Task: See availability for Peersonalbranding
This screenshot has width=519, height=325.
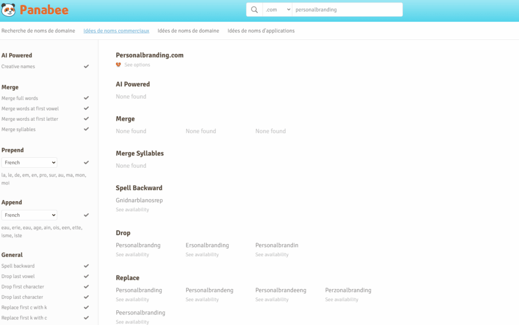Action: pos(132,321)
